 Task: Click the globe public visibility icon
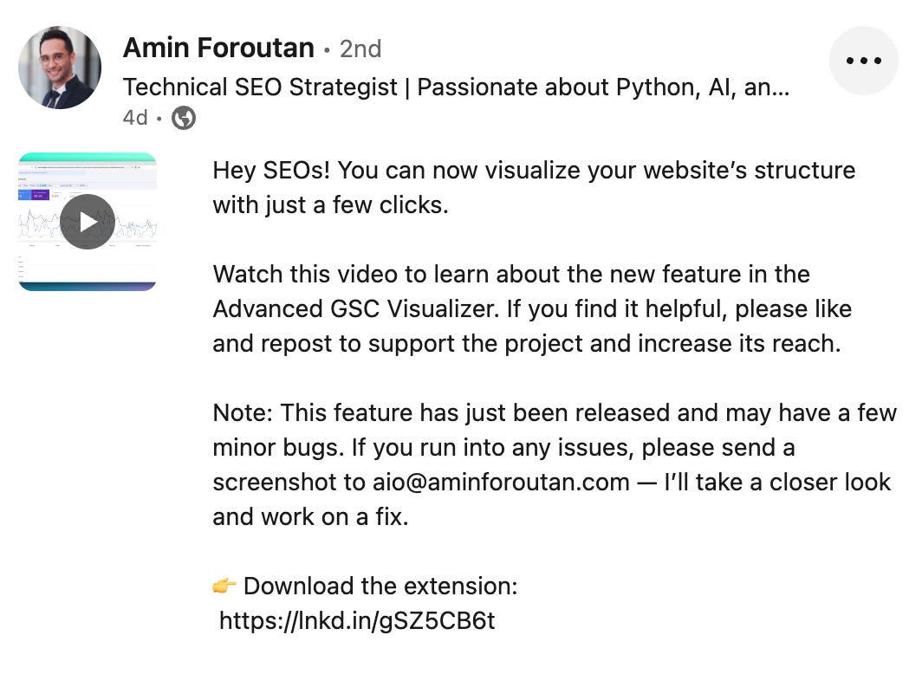click(184, 118)
